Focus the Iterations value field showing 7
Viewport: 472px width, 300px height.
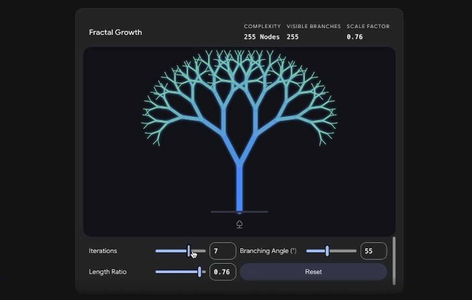tap(223, 251)
